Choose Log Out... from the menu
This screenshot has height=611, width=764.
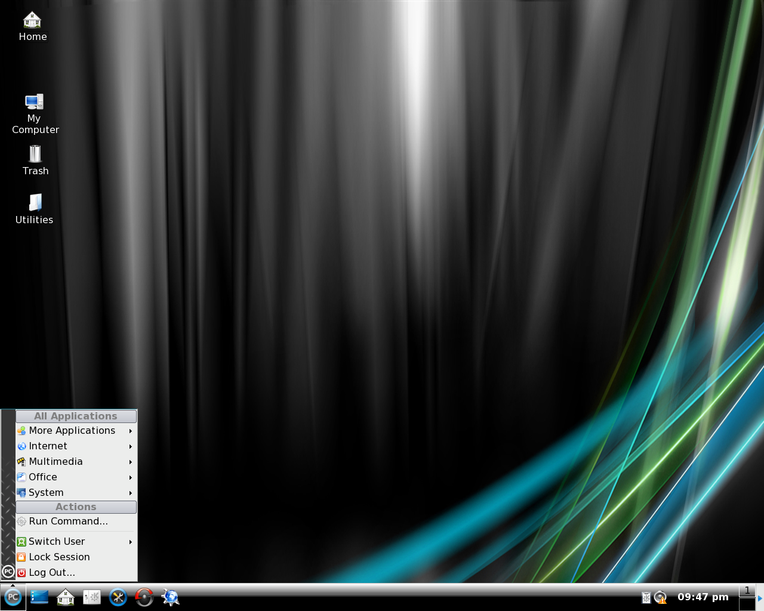(76, 572)
